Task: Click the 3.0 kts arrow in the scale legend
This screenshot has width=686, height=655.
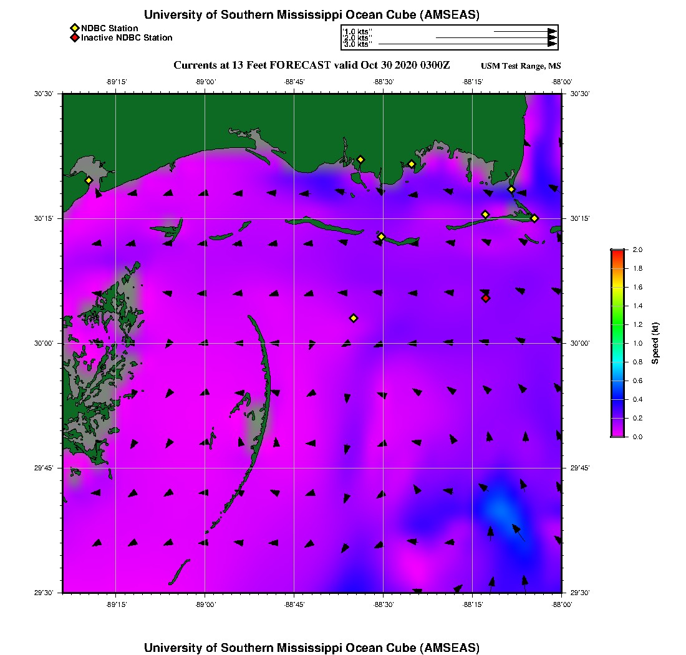Action: 468,44
